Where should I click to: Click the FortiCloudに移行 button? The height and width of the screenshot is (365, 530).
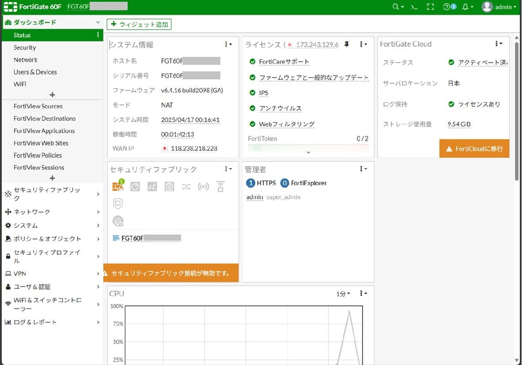point(474,149)
